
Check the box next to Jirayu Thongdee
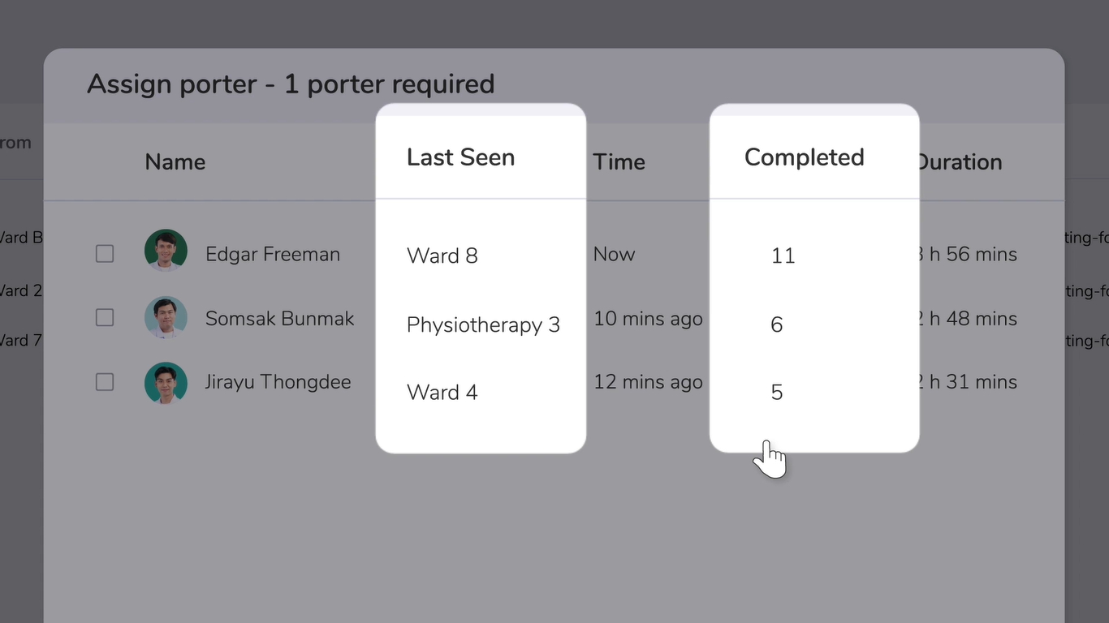pyautogui.click(x=105, y=381)
